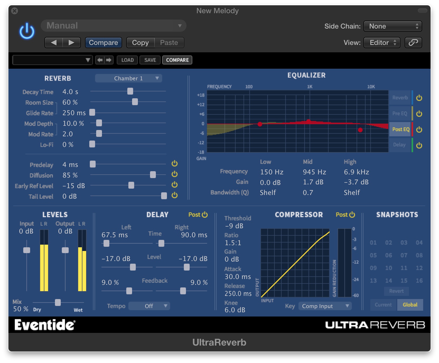Screen dimensions: 439x363
Task: Switch snapshots to Current
Action: [383, 305]
